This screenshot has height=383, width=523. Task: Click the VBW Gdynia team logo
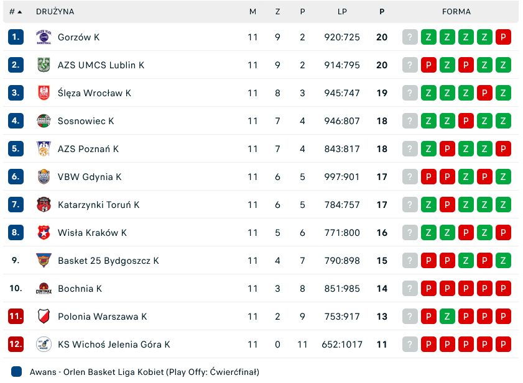pyautogui.click(x=44, y=177)
